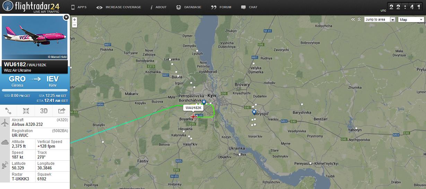
Task: Close the flight info panel
Action: [66, 17]
